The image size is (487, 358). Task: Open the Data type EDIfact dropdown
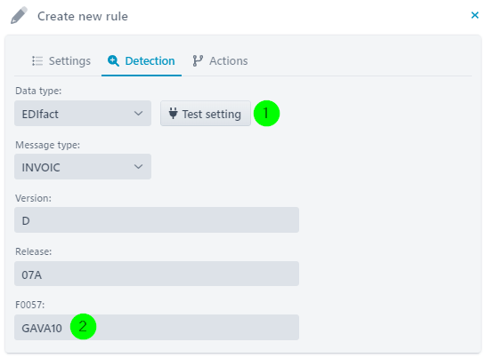coord(83,113)
